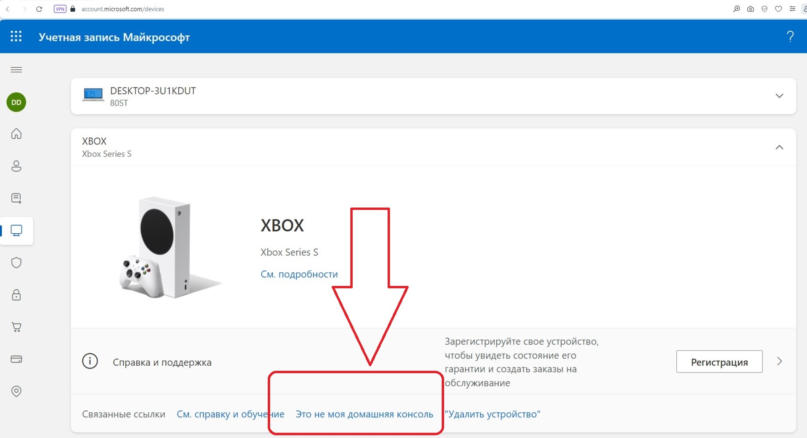The height and width of the screenshot is (438, 807).
Task: Click the Связанные ссылки label
Action: [124, 414]
